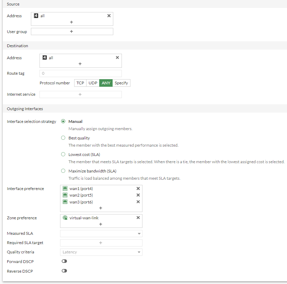The height and width of the screenshot is (284, 287).
Task: Remove wan3 (port6) from interface preference
Action: 138,202
